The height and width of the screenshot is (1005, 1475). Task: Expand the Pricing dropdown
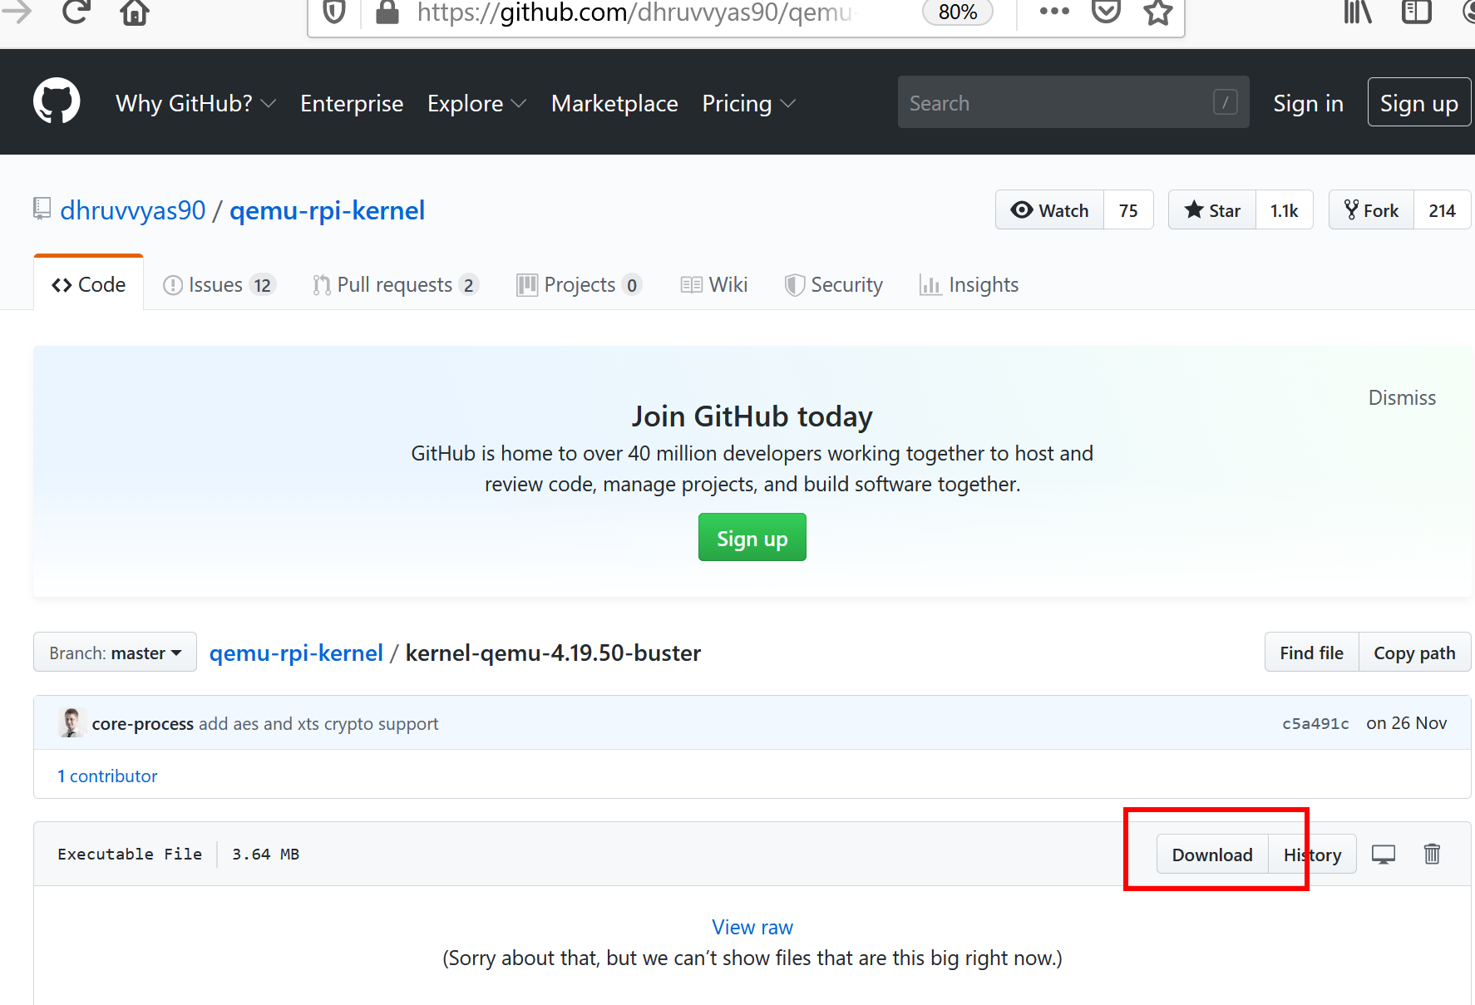[748, 103]
